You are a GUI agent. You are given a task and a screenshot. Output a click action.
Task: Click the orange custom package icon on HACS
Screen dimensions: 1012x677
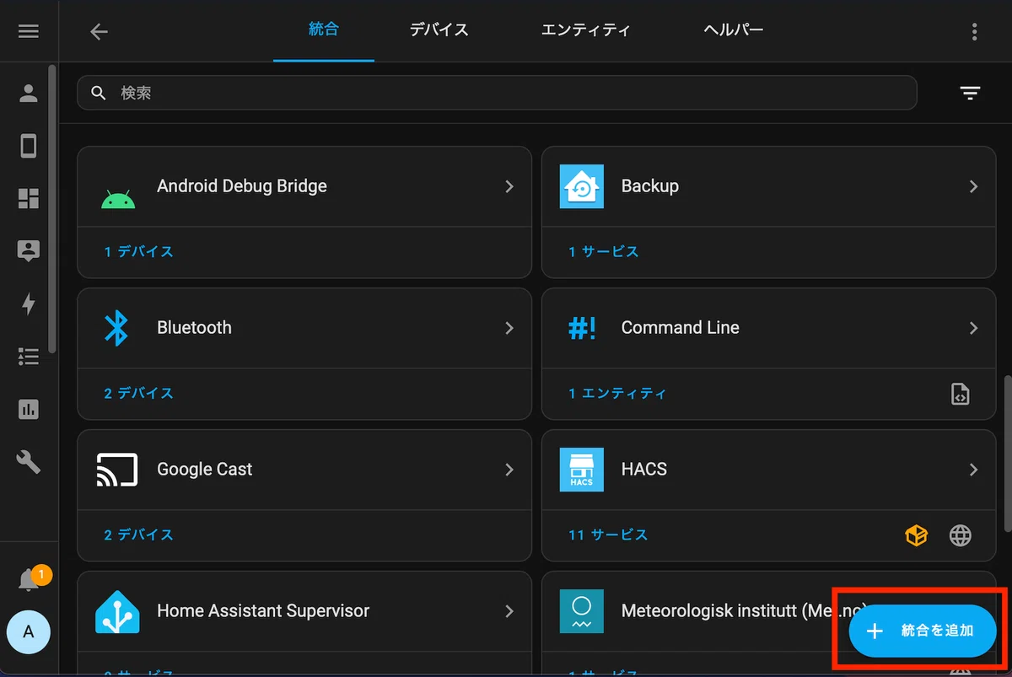tap(917, 535)
